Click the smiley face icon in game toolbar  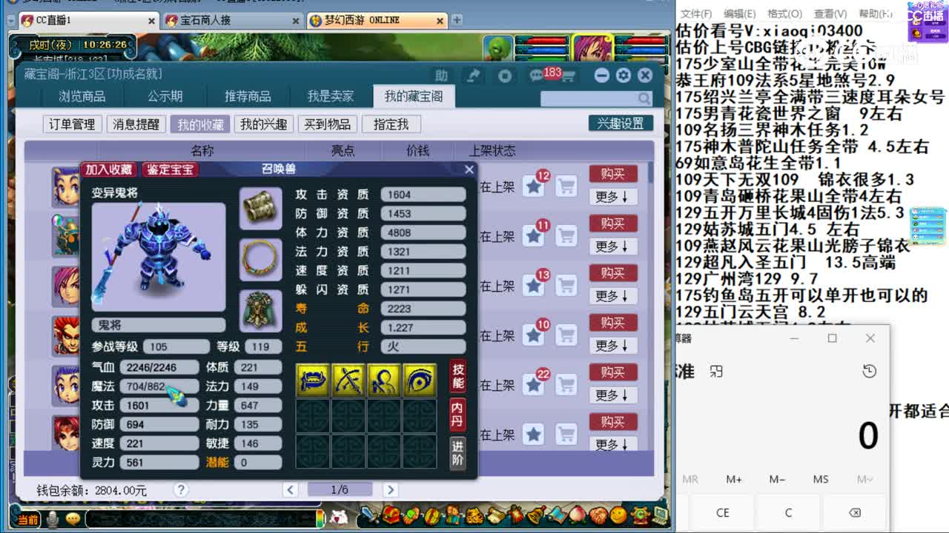pyautogui.click(x=618, y=514)
